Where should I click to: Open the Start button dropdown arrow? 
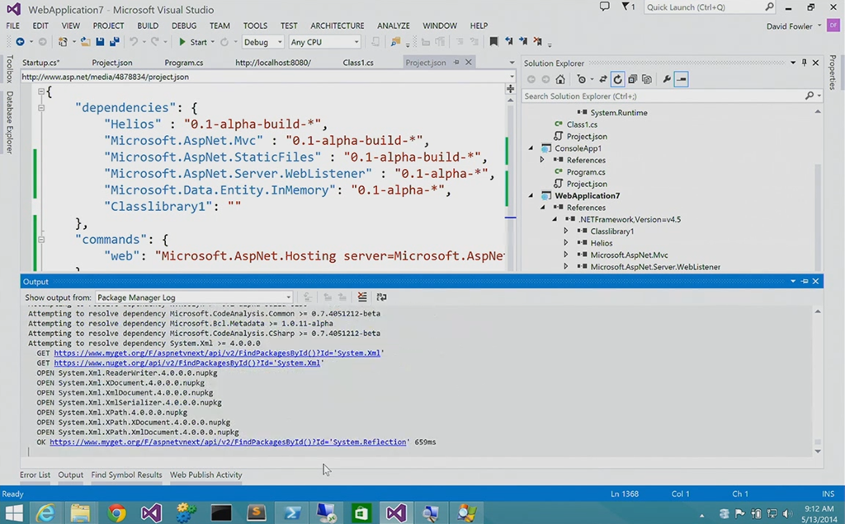pyautogui.click(x=213, y=42)
